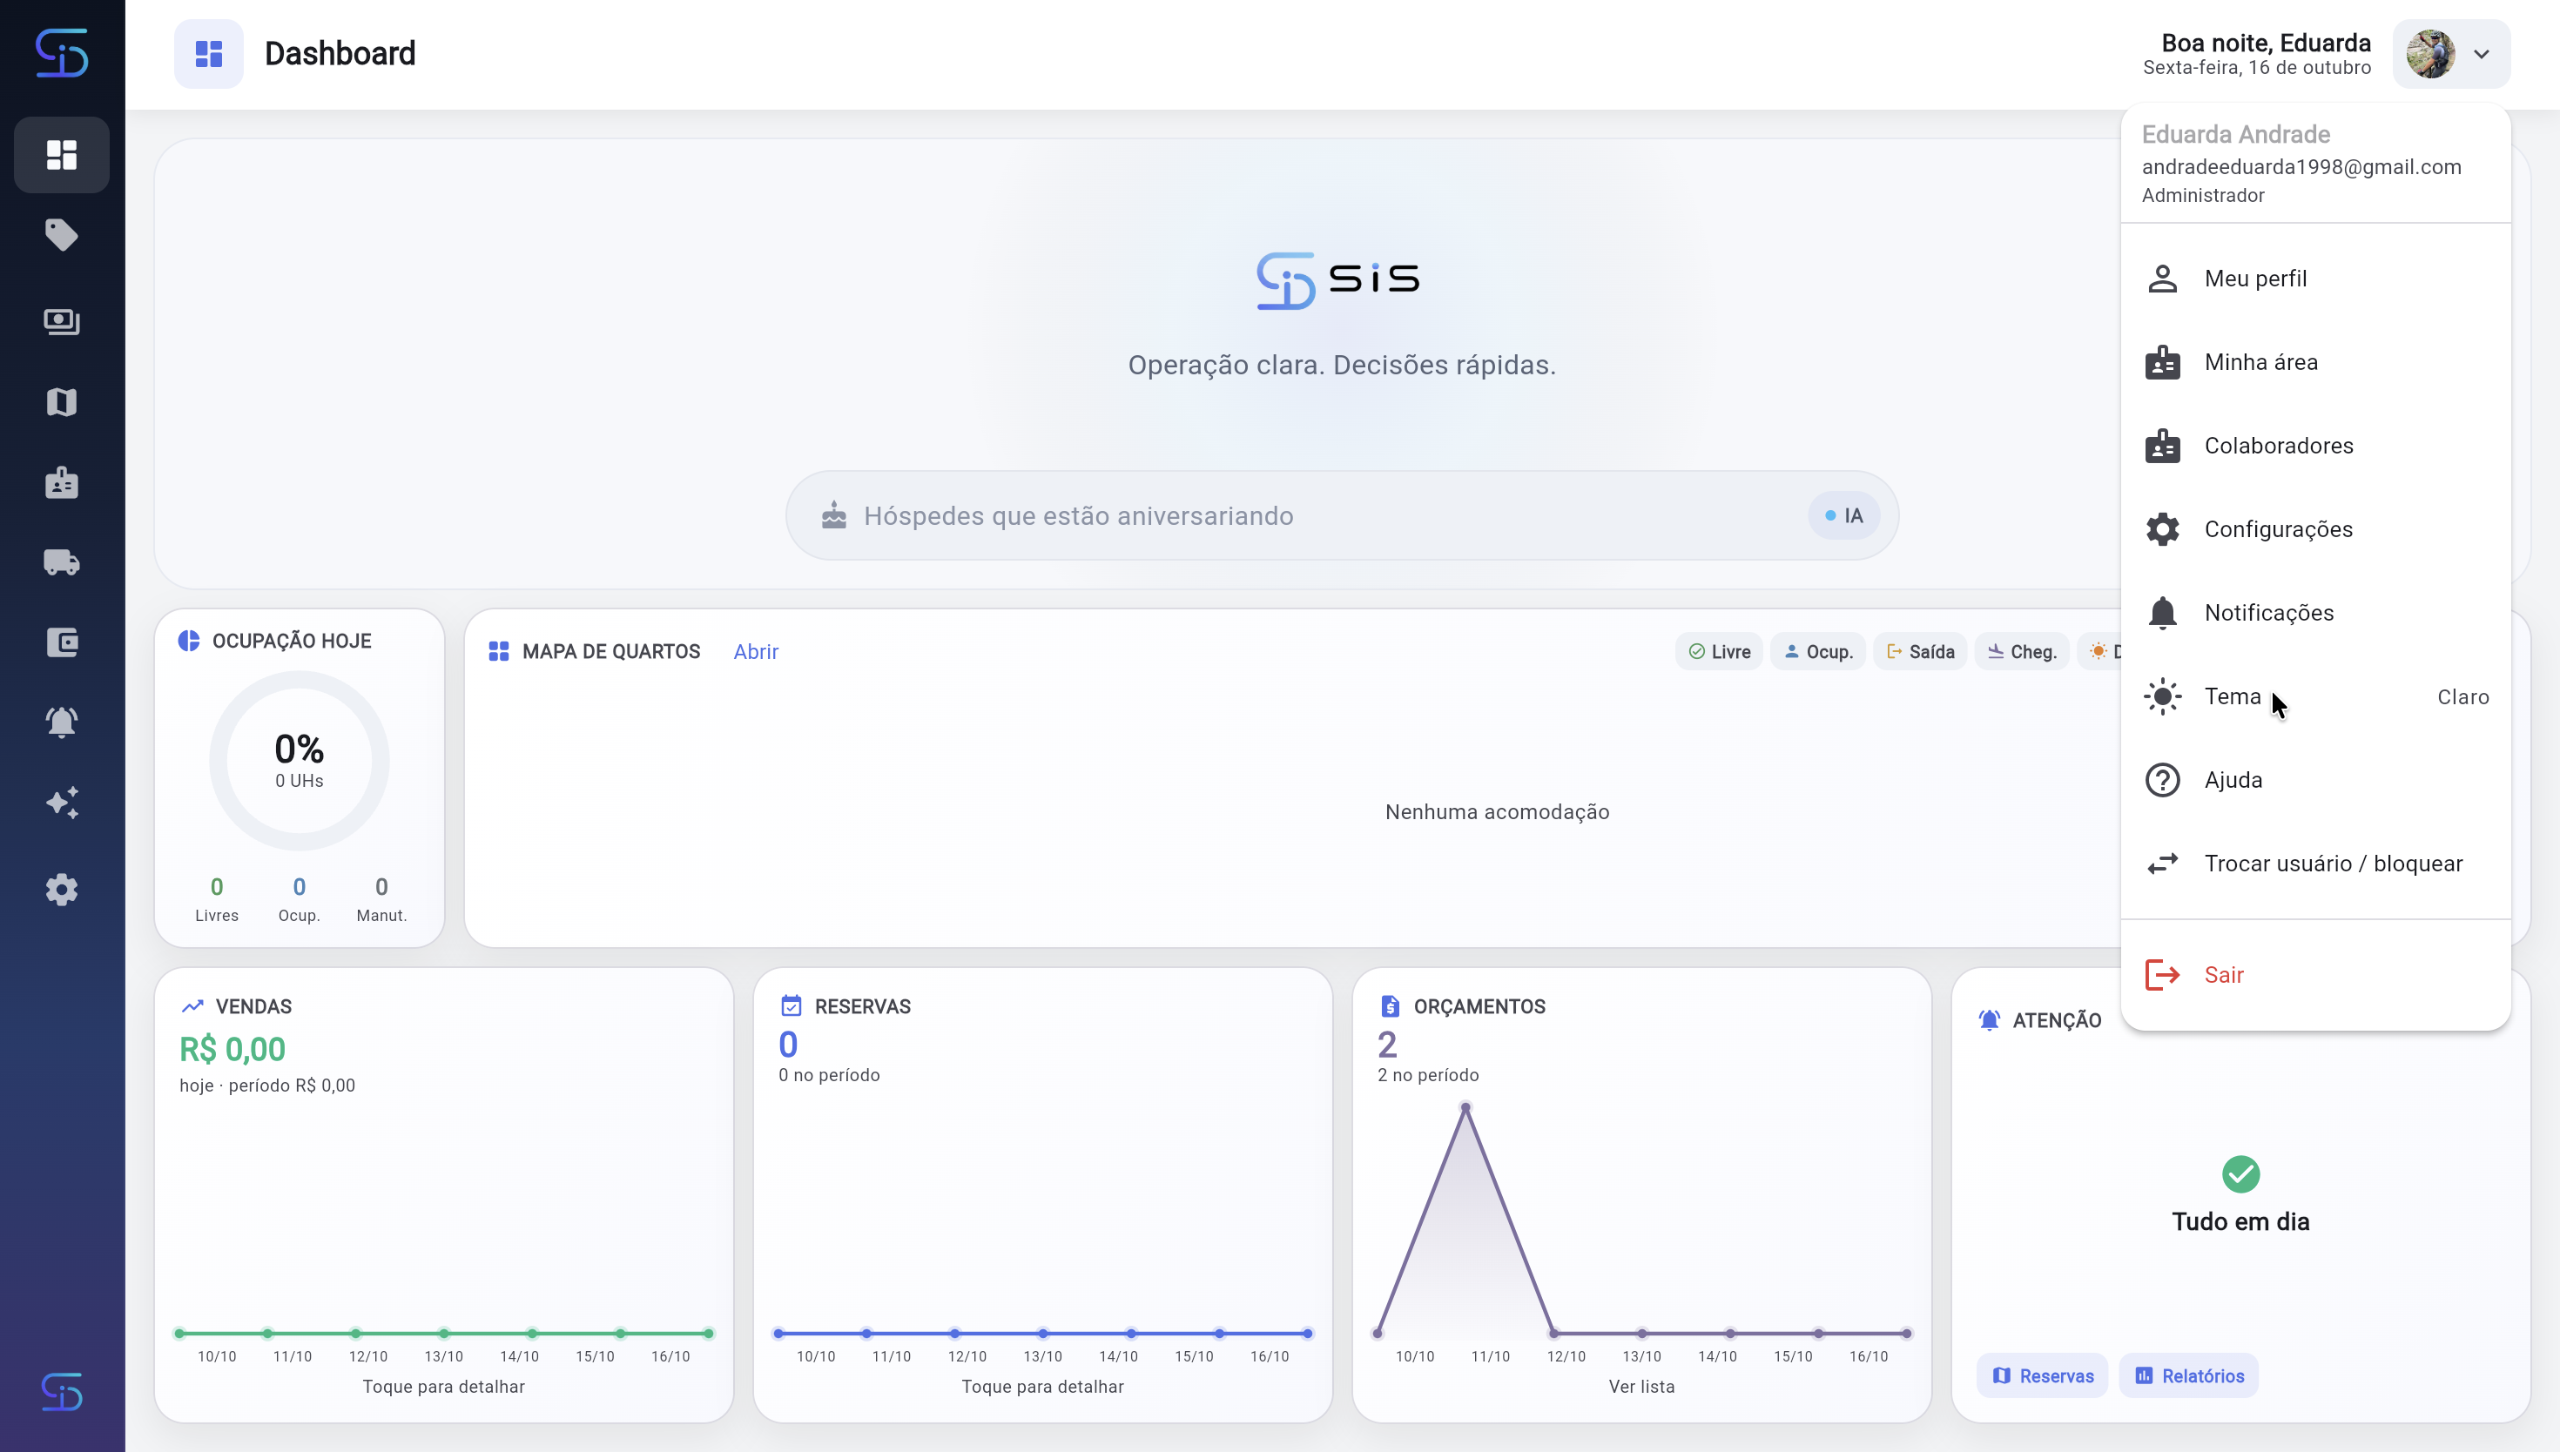Click the SiS logo at sidebar top
This screenshot has height=1452, width=2560.
point(62,53)
